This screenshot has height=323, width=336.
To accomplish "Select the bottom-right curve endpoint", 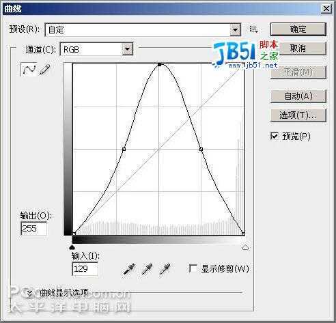I will [x=243, y=234].
